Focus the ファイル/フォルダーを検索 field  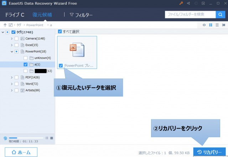click(190, 15)
